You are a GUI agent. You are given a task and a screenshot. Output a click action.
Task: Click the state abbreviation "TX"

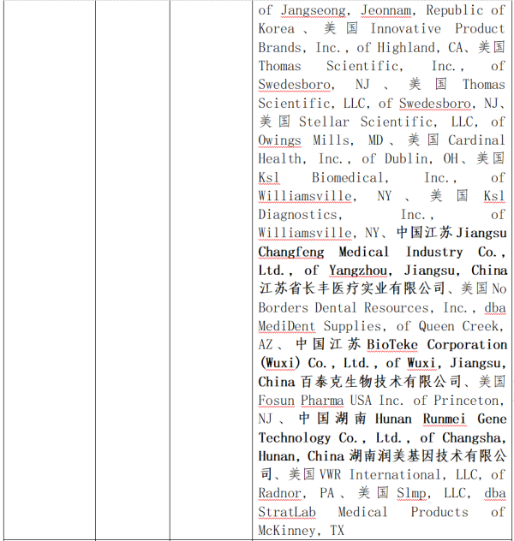338,532
